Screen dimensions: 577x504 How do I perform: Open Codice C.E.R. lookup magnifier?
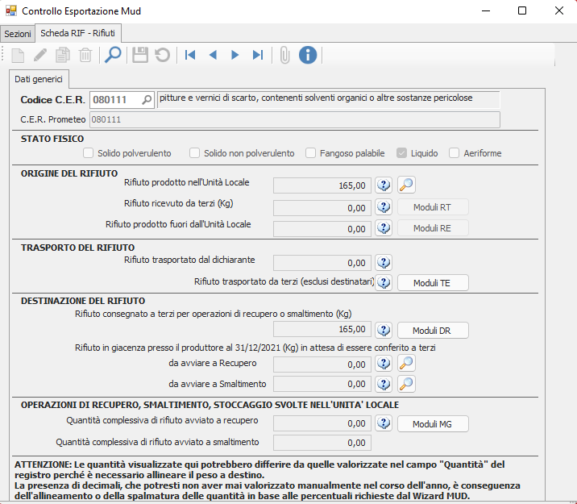coord(147,100)
